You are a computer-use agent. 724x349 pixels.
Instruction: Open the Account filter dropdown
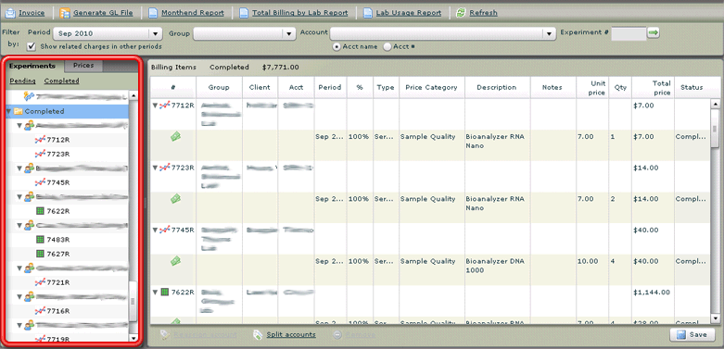(549, 33)
